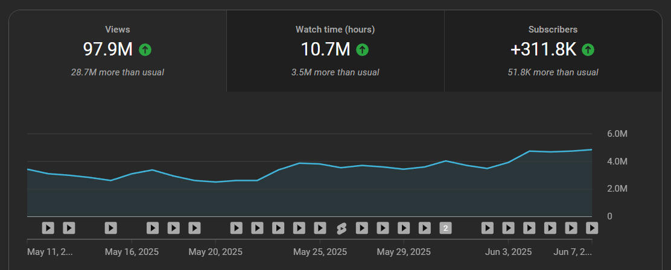Click green up-arrow beside 97.9M views

click(145, 49)
